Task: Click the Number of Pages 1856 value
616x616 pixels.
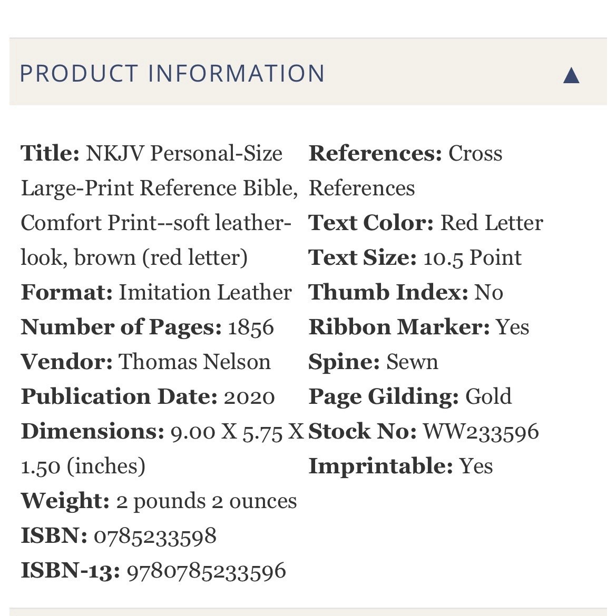Action: 251,327
